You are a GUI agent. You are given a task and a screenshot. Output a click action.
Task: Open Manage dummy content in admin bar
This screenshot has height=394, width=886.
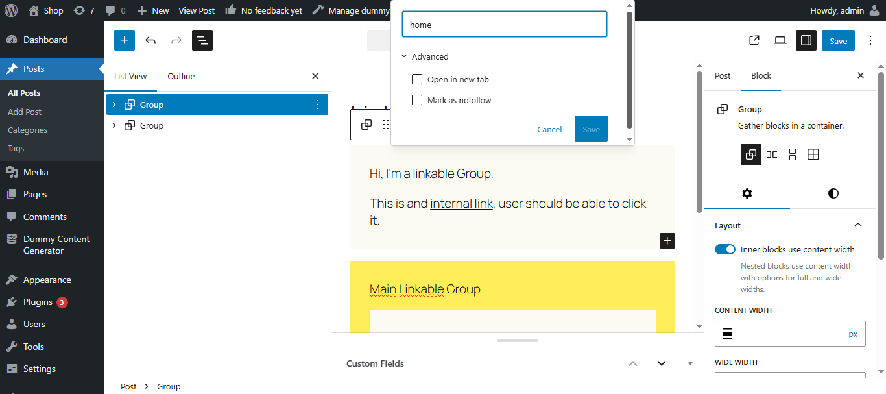pos(351,10)
